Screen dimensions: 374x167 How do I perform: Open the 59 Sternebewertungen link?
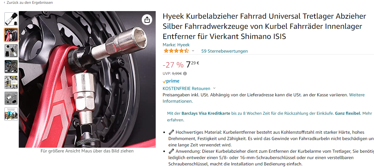[x=224, y=51]
